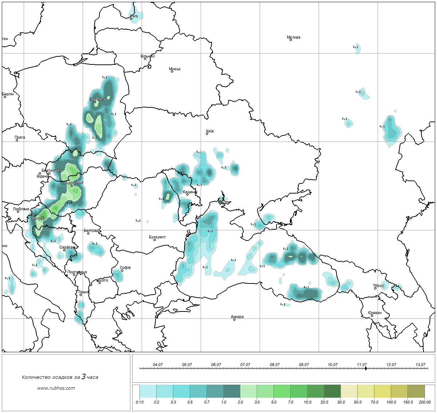
Task: Select 07.07 on the date timeline
Action: click(x=245, y=365)
